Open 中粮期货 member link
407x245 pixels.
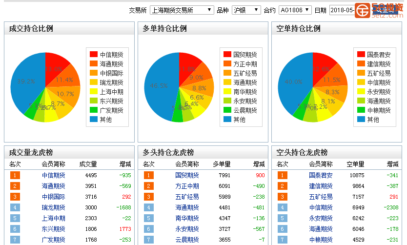point(321,240)
